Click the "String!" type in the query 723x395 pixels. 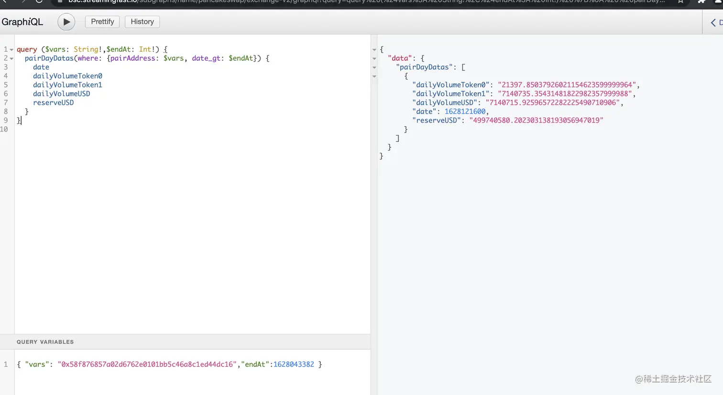click(x=88, y=49)
